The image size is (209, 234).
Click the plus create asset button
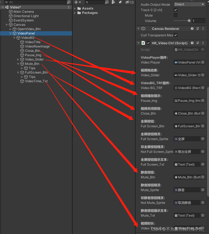point(77,2)
